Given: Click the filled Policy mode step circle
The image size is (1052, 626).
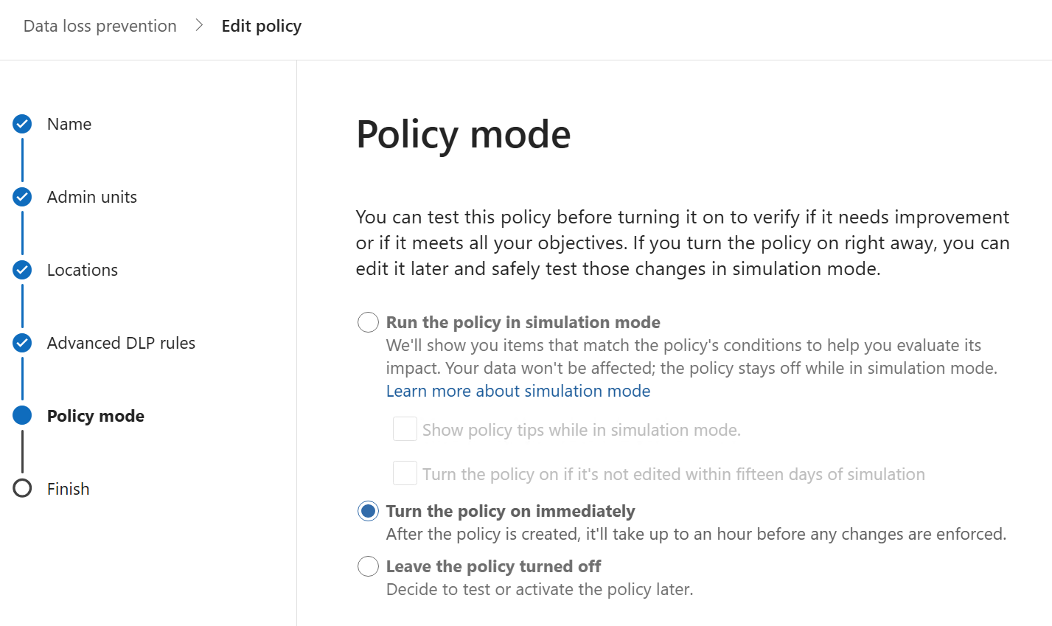Looking at the screenshot, I should (22, 415).
